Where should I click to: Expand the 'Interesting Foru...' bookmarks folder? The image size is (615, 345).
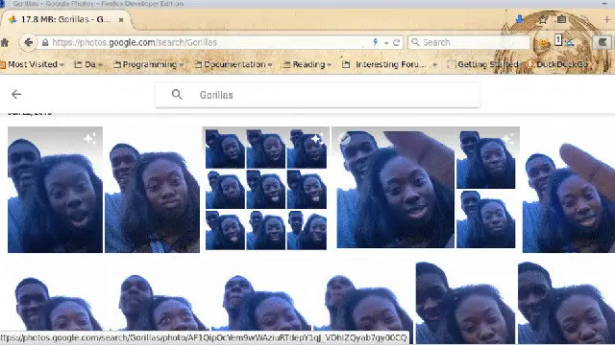click(x=389, y=64)
